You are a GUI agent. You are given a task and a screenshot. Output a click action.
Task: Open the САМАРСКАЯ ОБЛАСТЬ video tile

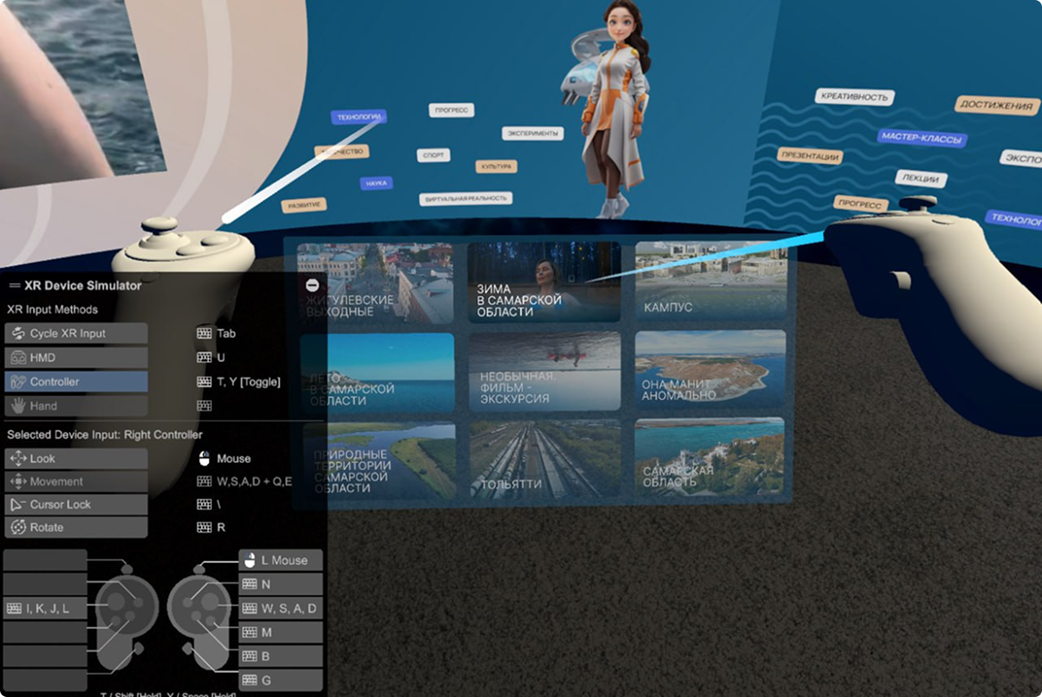click(710, 458)
